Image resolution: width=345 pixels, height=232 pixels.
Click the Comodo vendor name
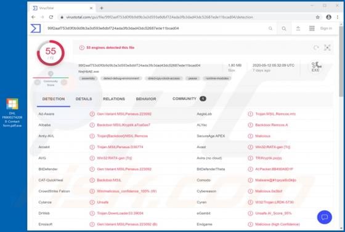203,180
